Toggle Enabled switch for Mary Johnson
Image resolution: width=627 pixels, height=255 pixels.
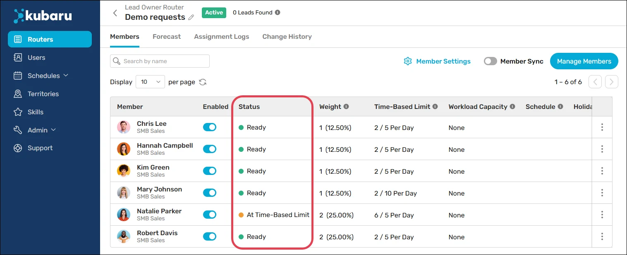coord(210,193)
